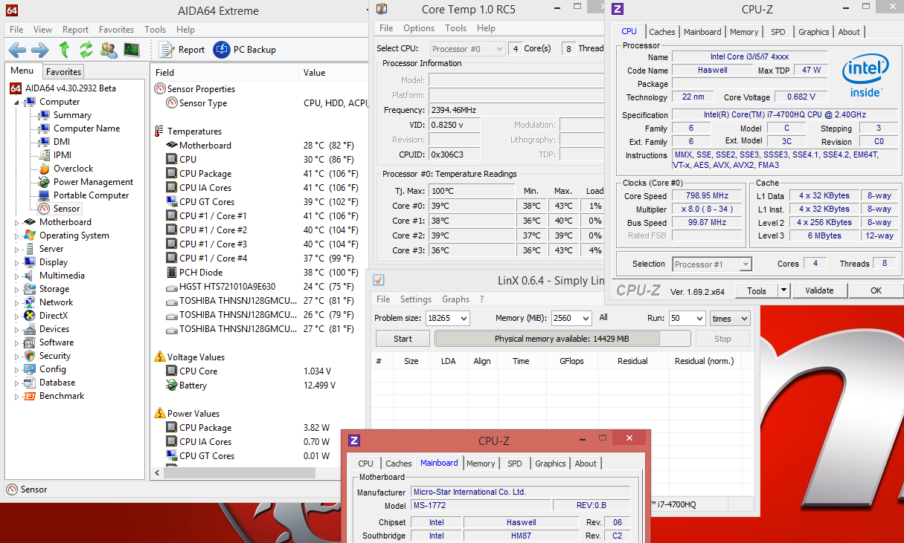Click the Start button in LinX
This screenshot has height=543, width=904.
(403, 339)
